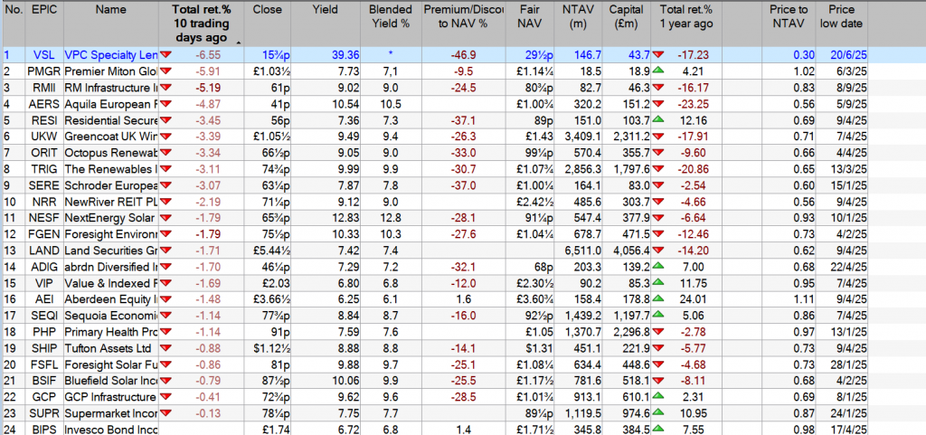Image resolution: width=926 pixels, height=435 pixels.
Task: Sort by Fair NAV column header
Action: click(x=529, y=23)
